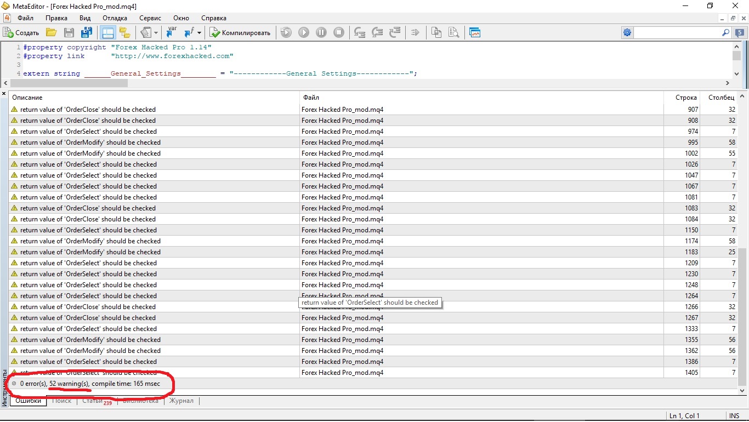Viewport: 749px width, 422px height.
Task: Click the find in files magnifier icon
Action: pyautogui.click(x=454, y=33)
